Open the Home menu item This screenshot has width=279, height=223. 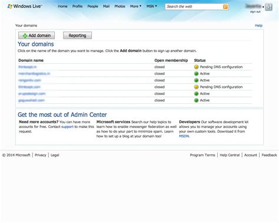[62, 6]
